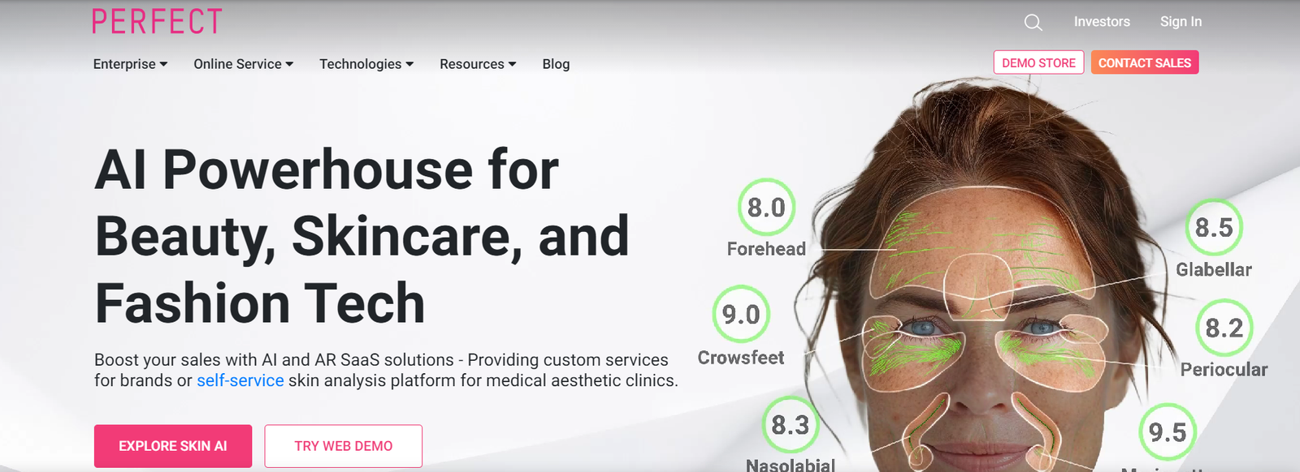1300x472 pixels.
Task: Click the Contact Sales button
Action: (1145, 62)
